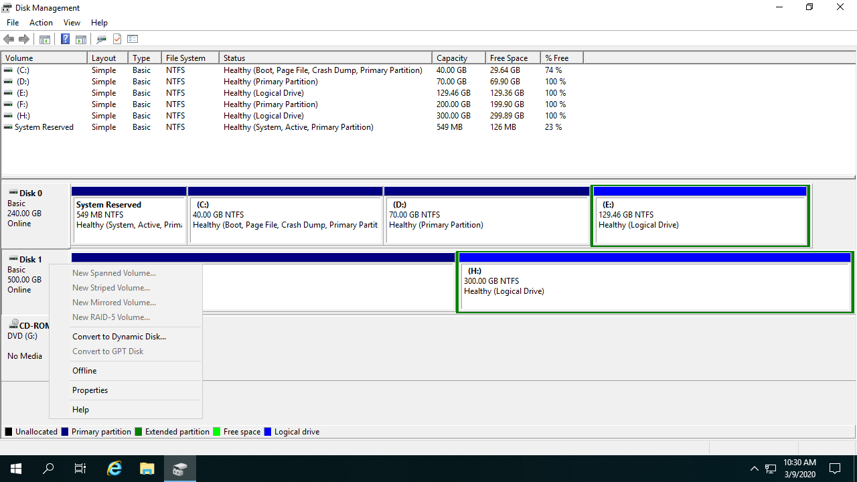Open the Action menu
Viewport: 857px width, 482px height.
click(x=41, y=23)
